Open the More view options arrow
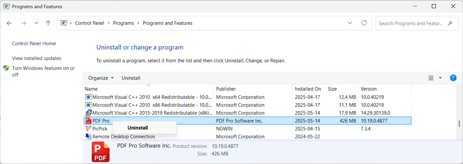 pos(440,78)
